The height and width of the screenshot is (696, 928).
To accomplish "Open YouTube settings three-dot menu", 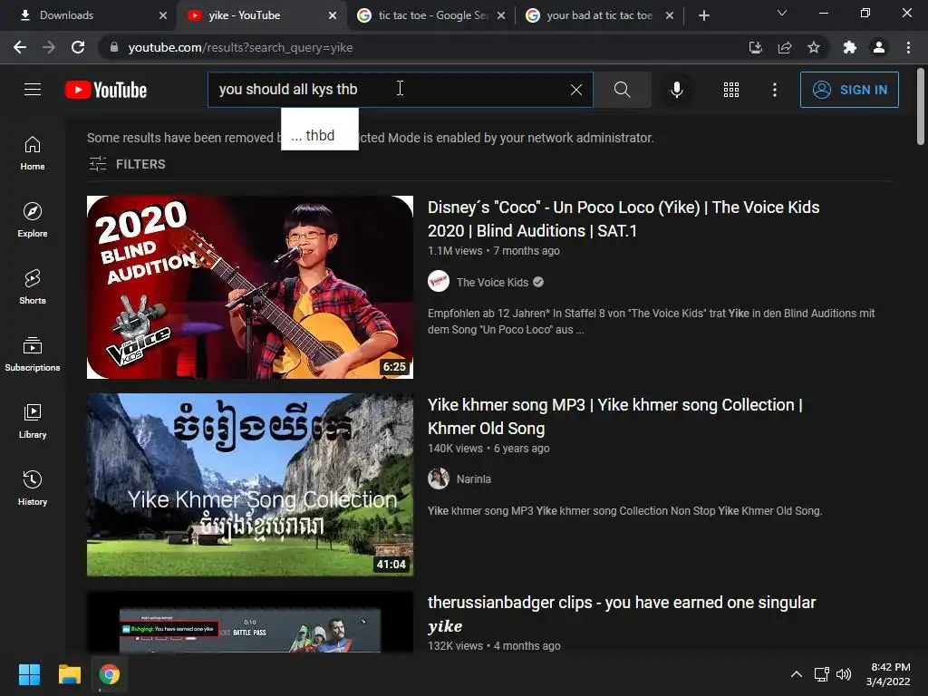I will (775, 90).
